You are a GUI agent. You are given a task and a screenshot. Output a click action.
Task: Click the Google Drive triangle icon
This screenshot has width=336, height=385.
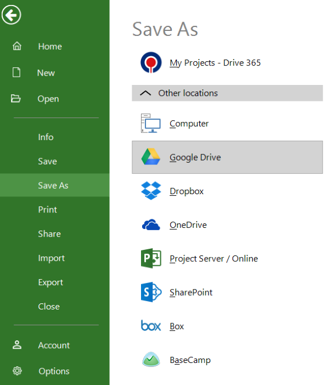click(151, 157)
